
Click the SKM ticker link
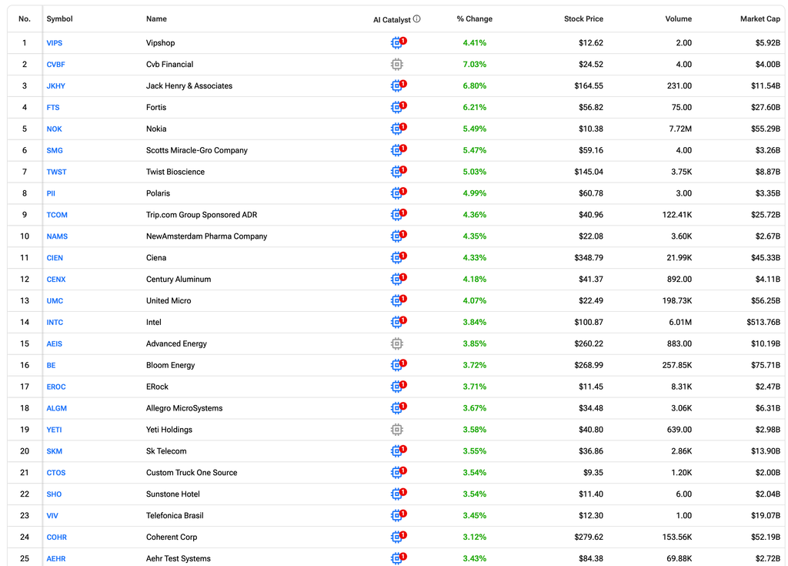[55, 451]
